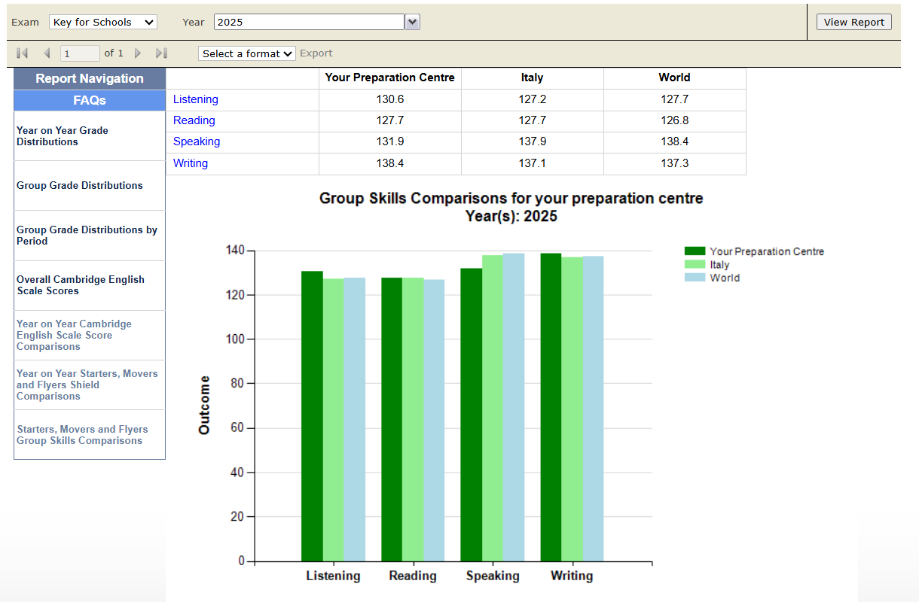Image resolution: width=919 pixels, height=602 pixels.
Task: Click the dark green legend swatch
Action: coord(695,251)
